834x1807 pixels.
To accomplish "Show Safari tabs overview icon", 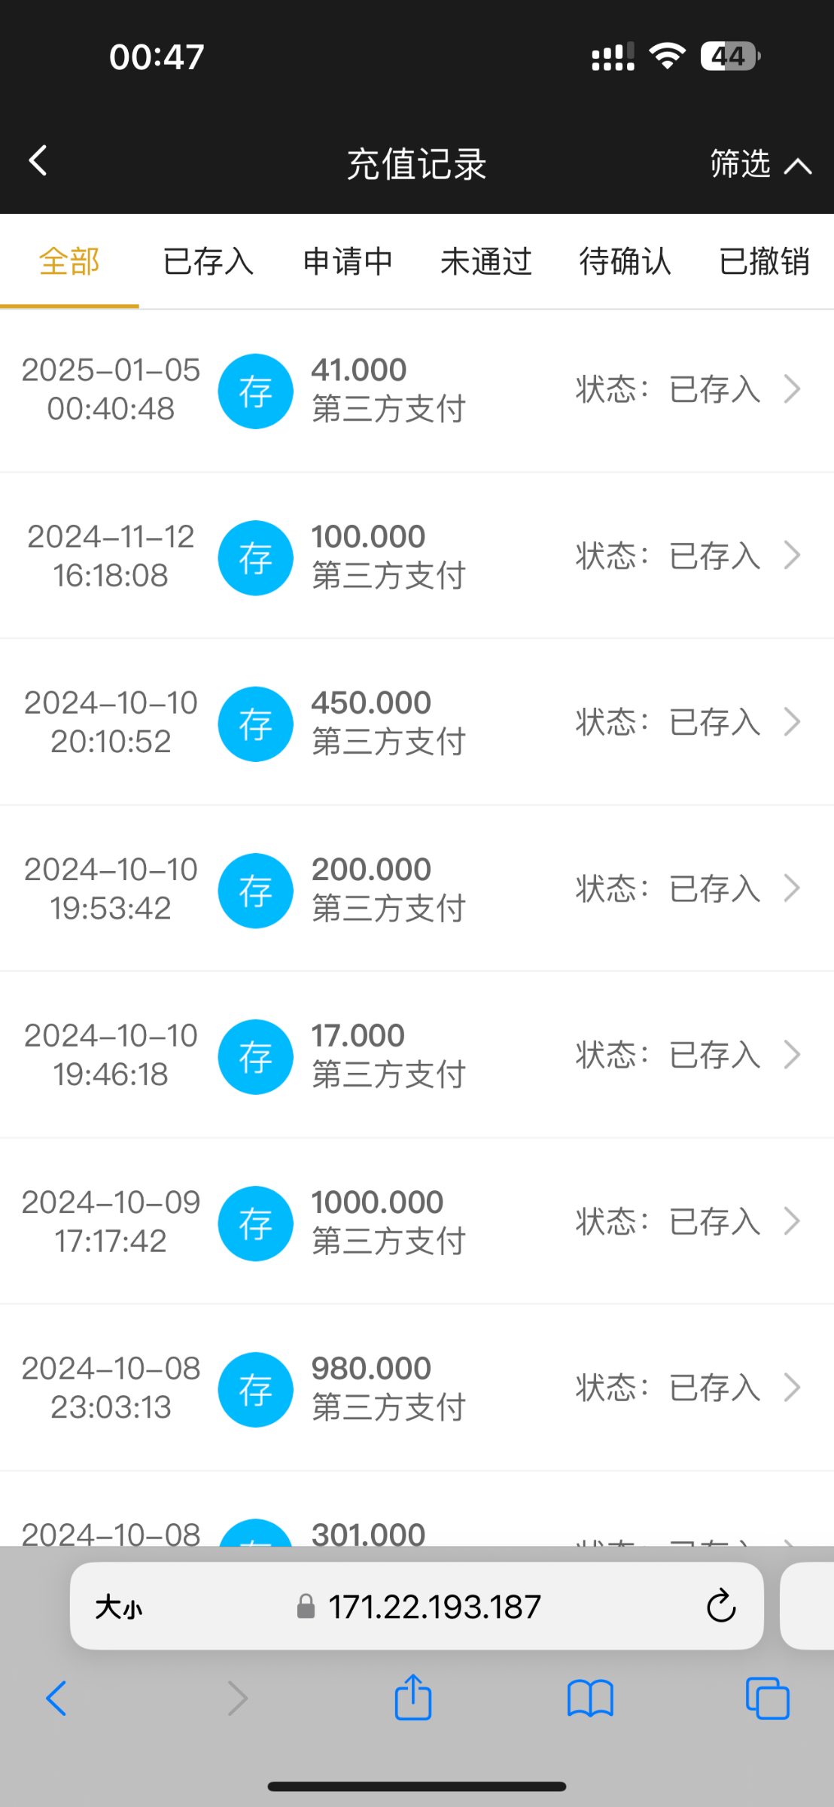I will pyautogui.click(x=767, y=1699).
